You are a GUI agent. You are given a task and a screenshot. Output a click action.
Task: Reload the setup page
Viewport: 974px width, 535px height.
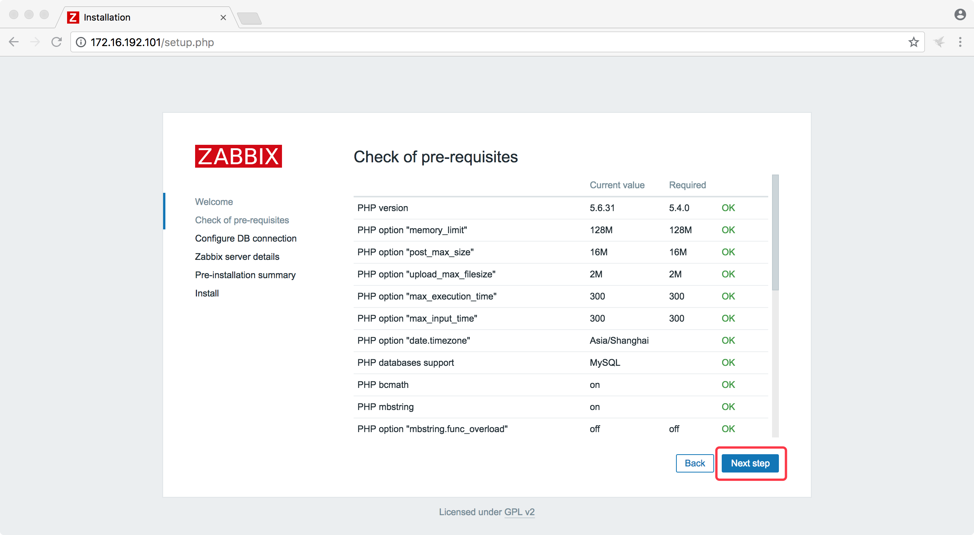(x=56, y=42)
